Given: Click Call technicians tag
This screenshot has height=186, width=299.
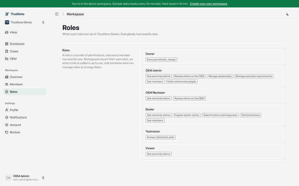Looking at the screenshot, I should [250, 115].
